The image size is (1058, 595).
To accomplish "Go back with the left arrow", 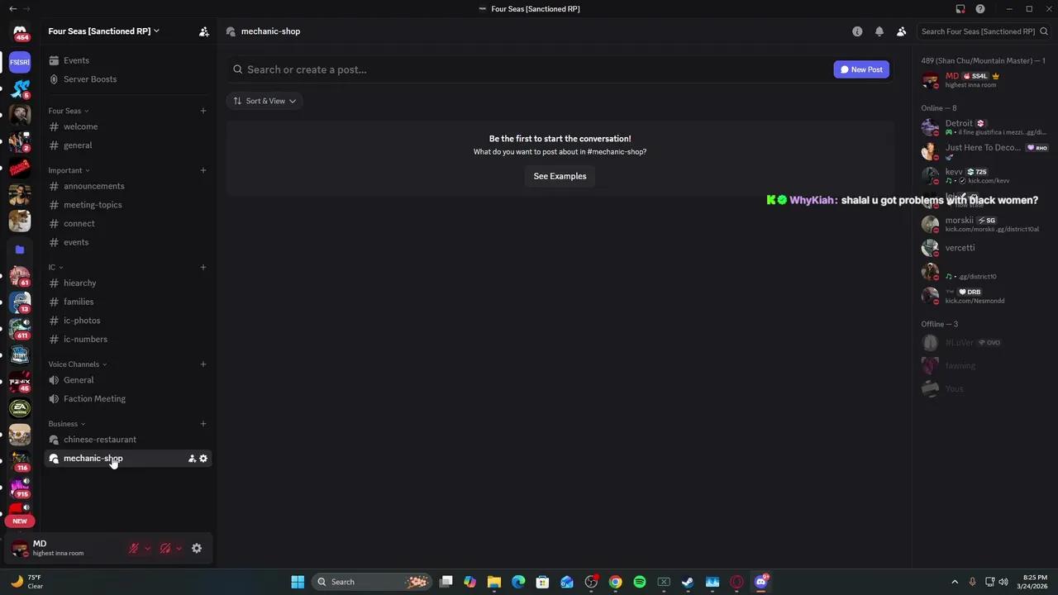I will [x=12, y=9].
